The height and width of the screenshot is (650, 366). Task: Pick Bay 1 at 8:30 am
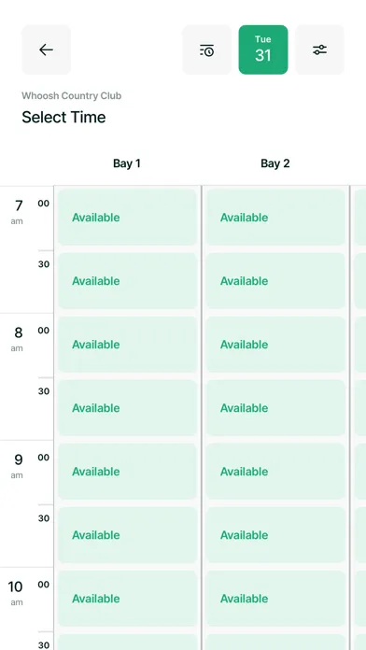click(x=127, y=408)
